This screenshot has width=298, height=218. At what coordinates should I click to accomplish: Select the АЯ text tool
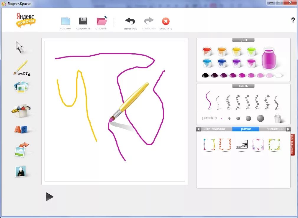pyautogui.click(x=21, y=130)
